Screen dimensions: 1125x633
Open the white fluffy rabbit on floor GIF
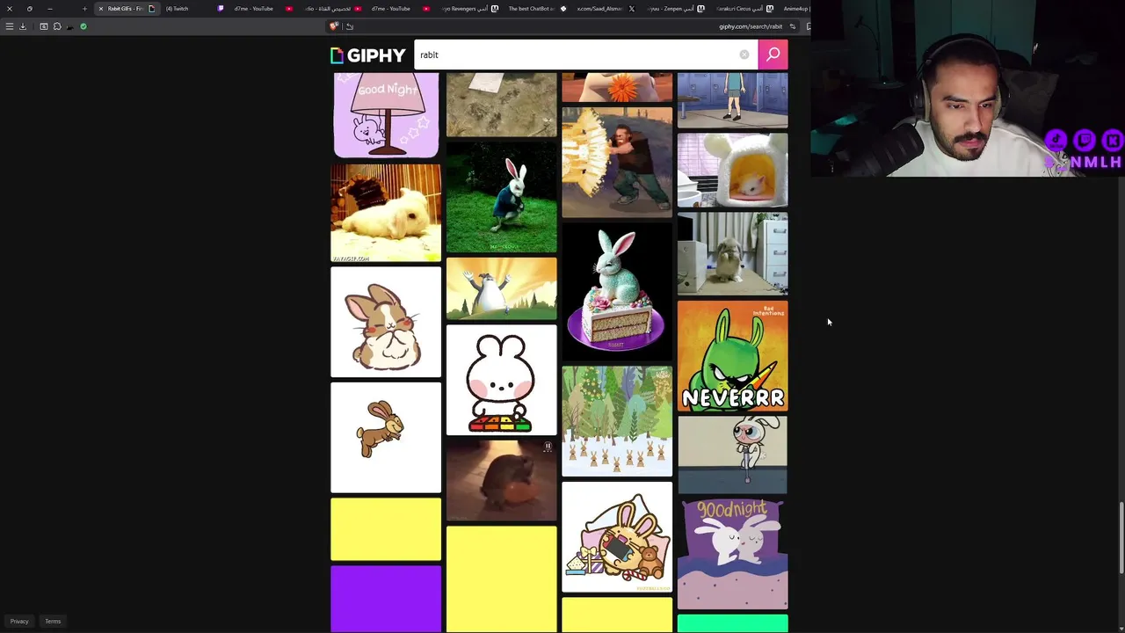click(x=386, y=213)
